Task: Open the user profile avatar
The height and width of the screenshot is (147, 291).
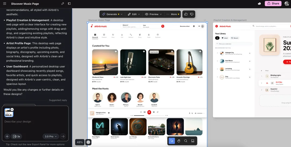Action: (287, 3)
